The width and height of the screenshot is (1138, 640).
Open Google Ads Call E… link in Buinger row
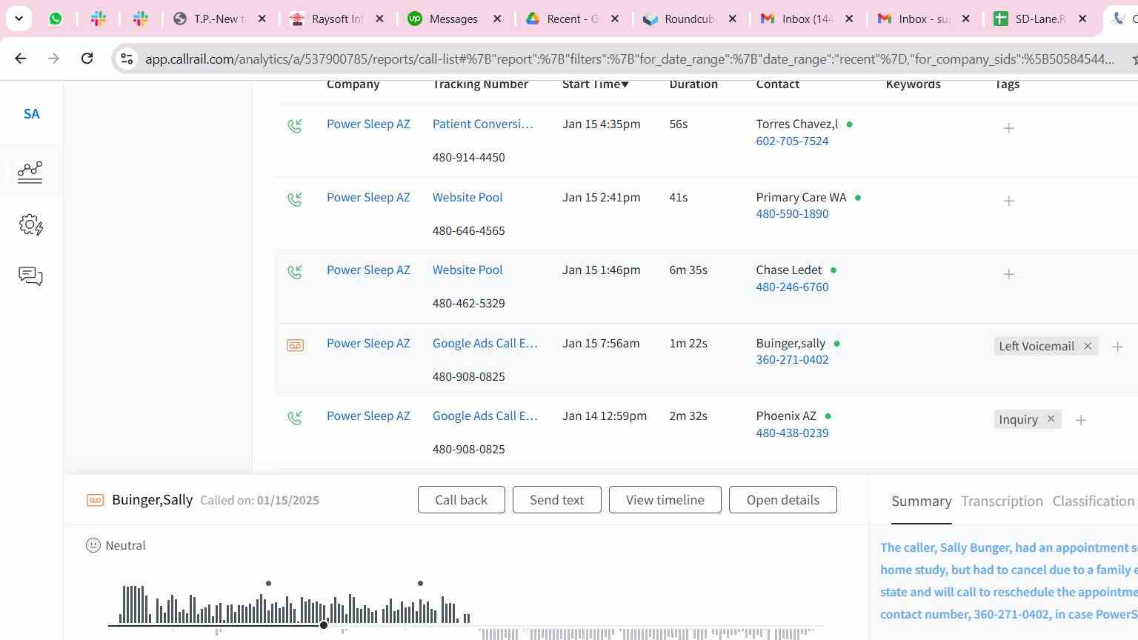pos(485,343)
